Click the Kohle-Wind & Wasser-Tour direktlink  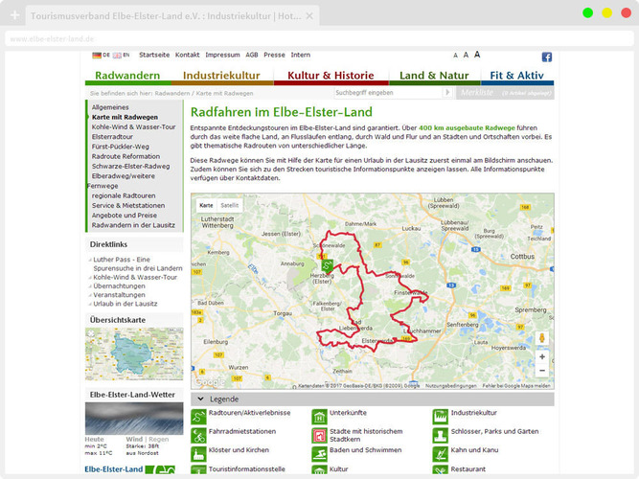coord(135,277)
